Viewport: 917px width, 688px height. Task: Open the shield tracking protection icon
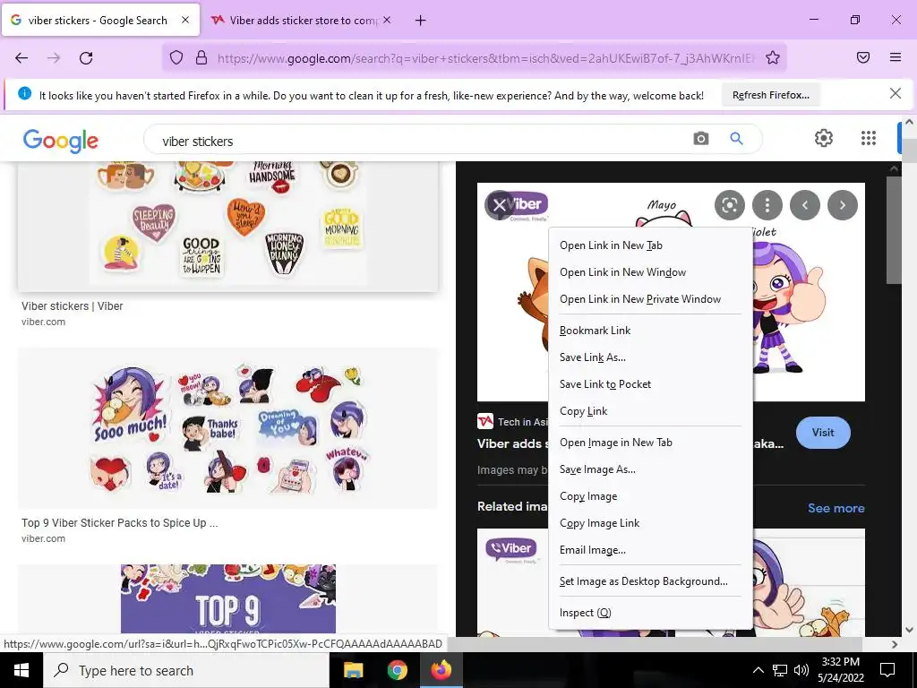176,57
